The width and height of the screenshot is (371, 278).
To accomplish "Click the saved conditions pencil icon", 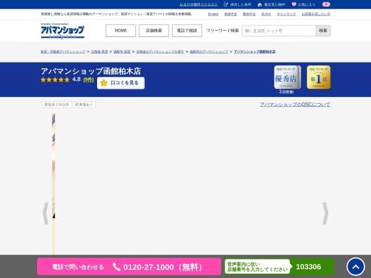I will [x=226, y=4].
